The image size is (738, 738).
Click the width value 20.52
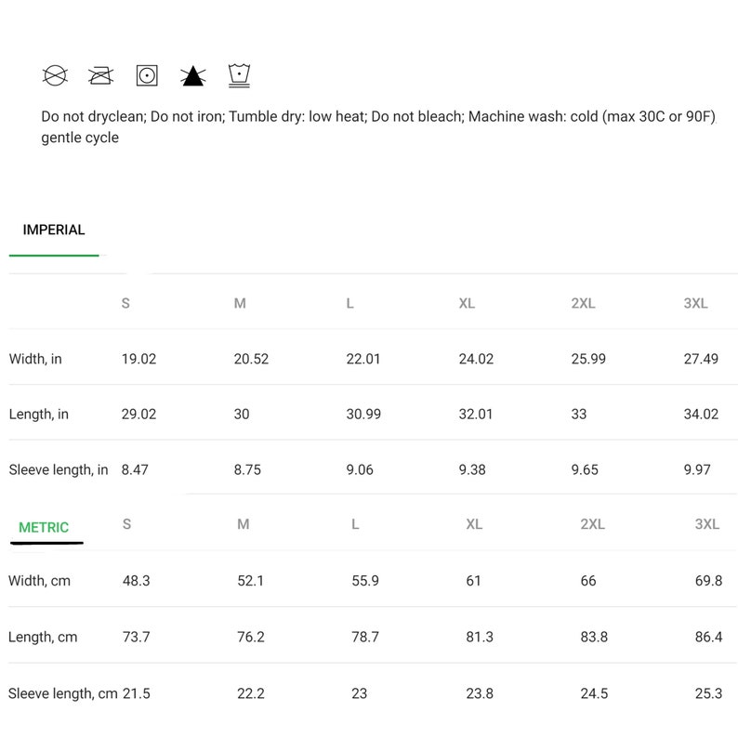click(251, 359)
